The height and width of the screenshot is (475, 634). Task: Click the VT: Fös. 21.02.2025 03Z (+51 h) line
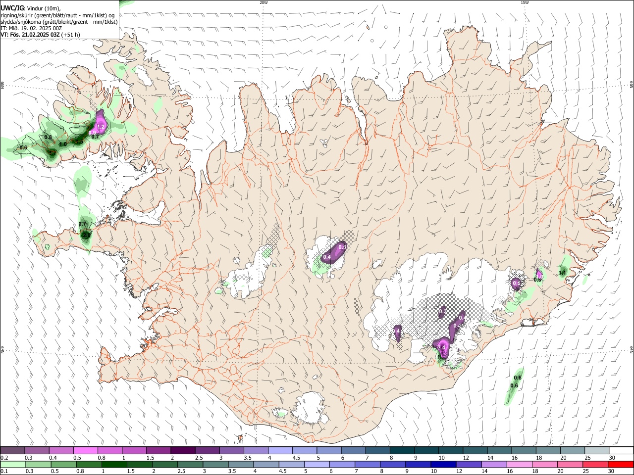(40, 35)
